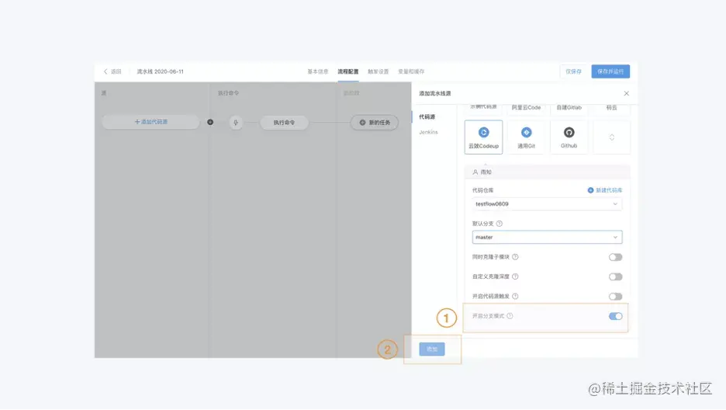The height and width of the screenshot is (410, 726).
Task: Click the 保存并运行 button
Action: pos(610,71)
